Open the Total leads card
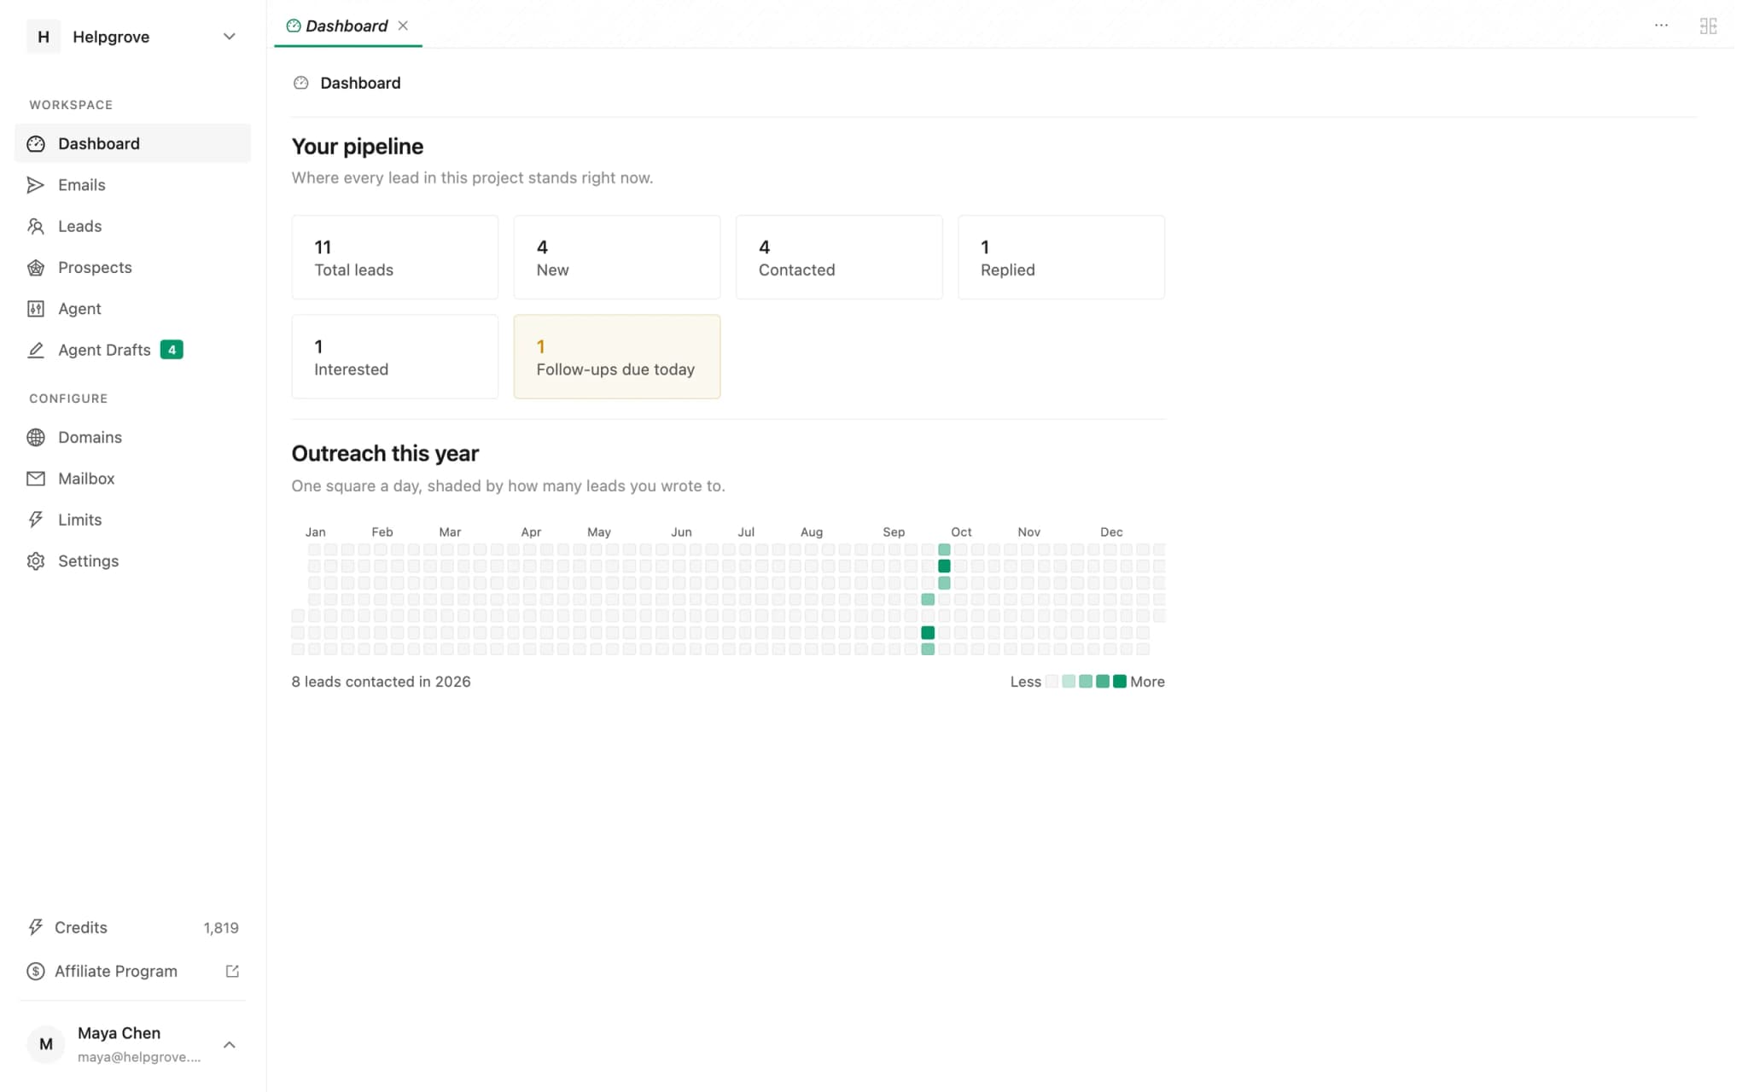This screenshot has width=1748, height=1092. 395,258
